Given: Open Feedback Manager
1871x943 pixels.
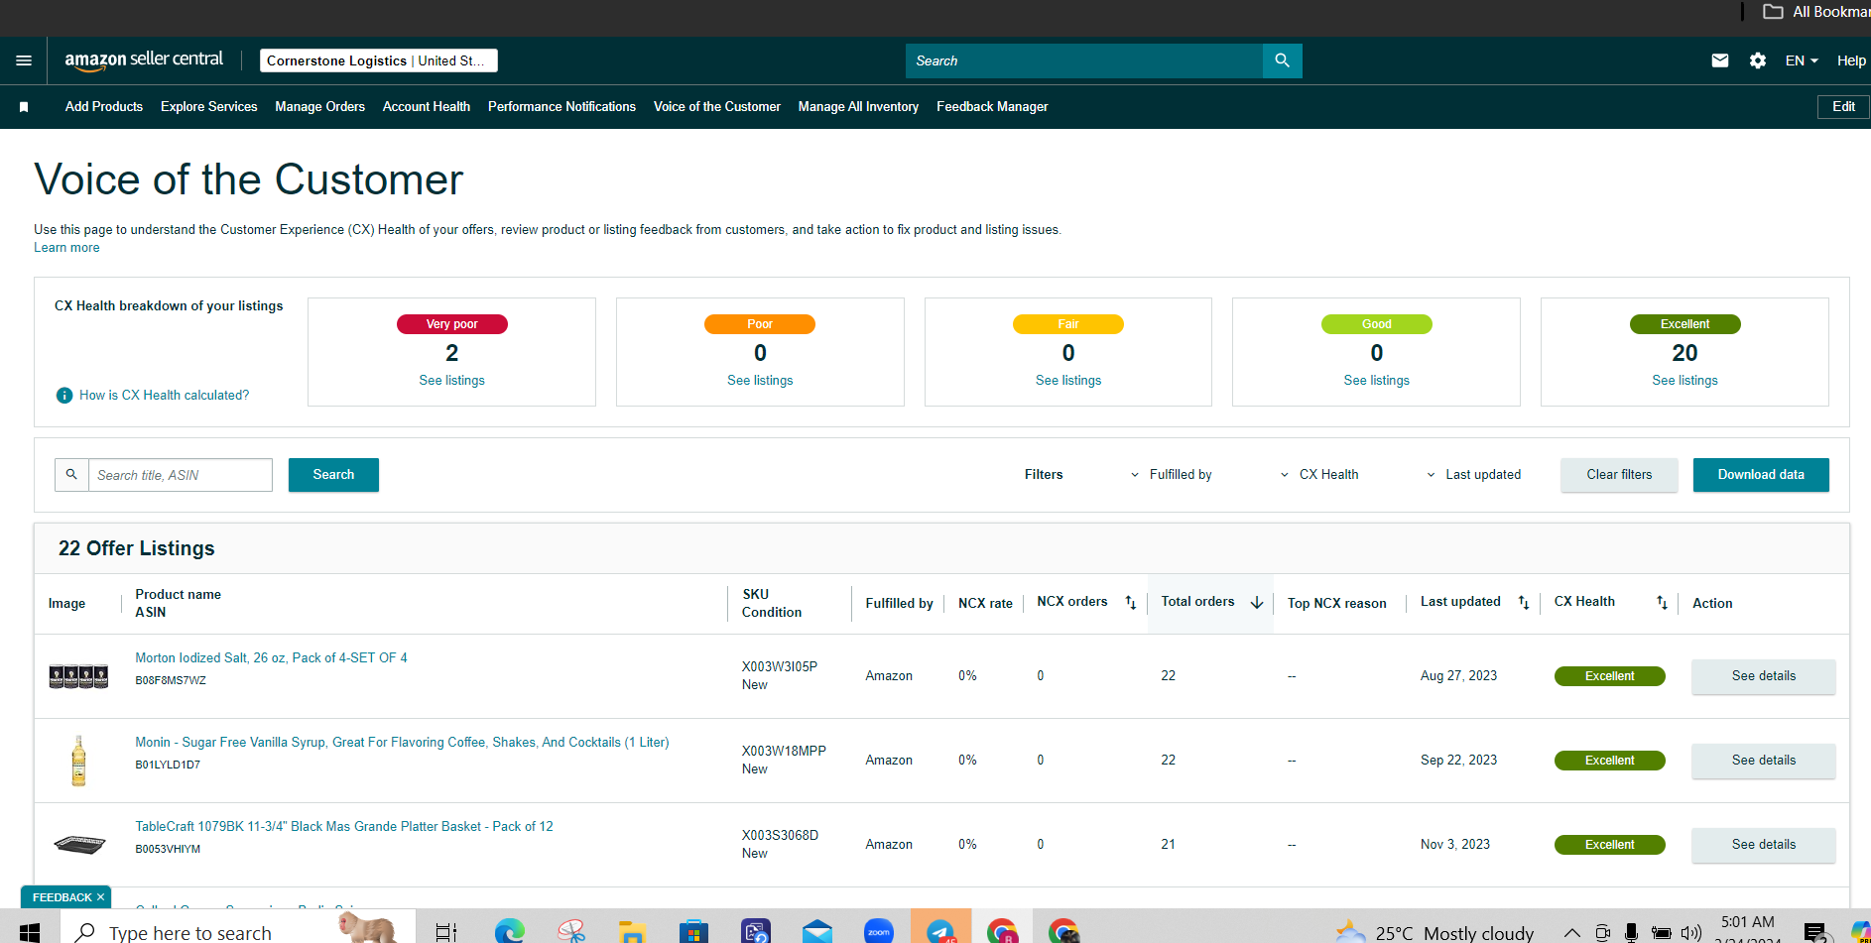Looking at the screenshot, I should 992,107.
